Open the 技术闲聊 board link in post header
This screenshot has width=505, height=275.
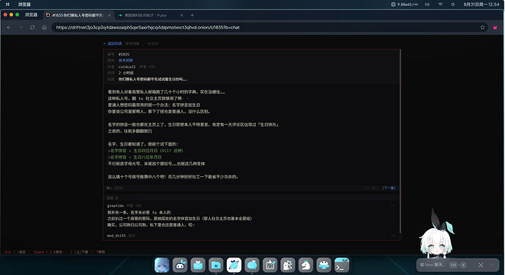[126, 60]
